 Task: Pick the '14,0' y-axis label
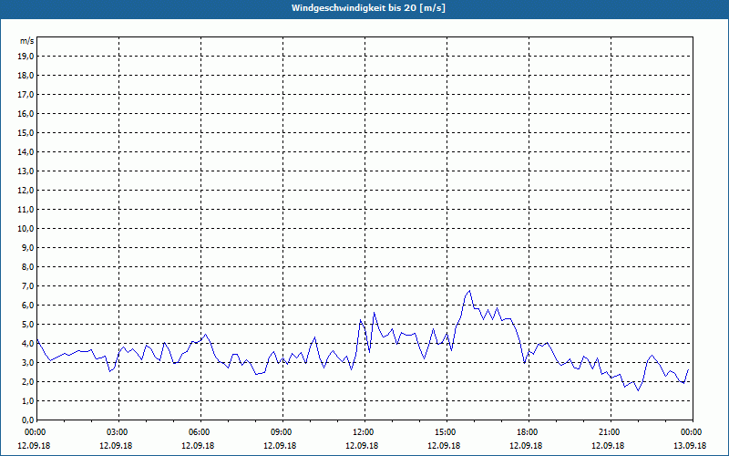click(x=26, y=151)
